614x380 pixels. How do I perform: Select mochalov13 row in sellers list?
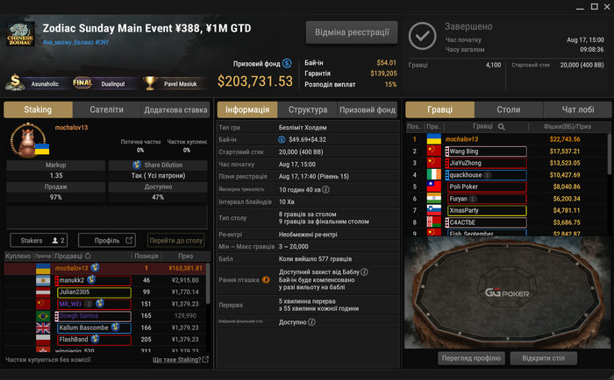pyautogui.click(x=105, y=268)
